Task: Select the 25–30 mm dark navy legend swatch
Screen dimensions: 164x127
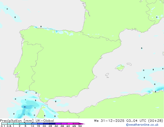Action: coord(52,124)
